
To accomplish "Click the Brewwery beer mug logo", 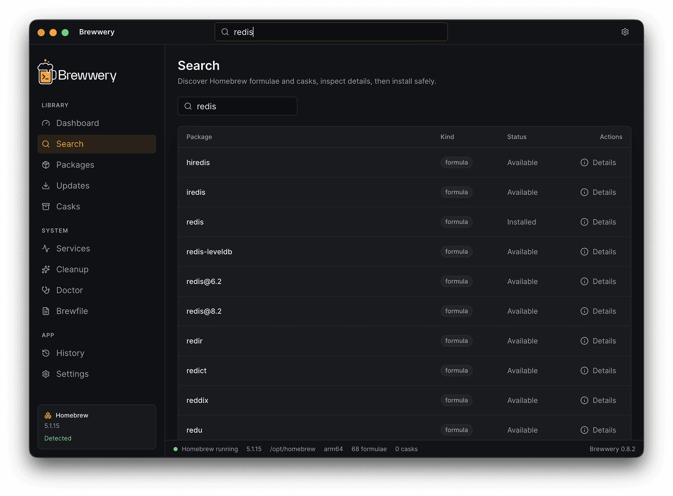I will [47, 72].
